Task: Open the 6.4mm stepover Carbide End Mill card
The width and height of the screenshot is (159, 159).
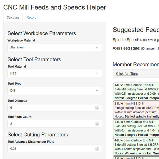Action: coord(136,128)
